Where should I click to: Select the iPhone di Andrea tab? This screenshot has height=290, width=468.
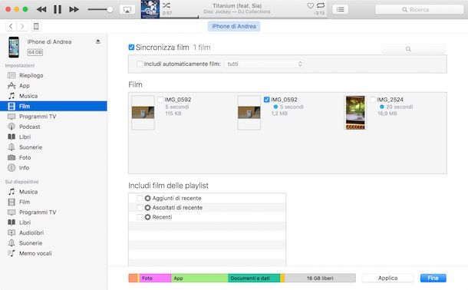[234, 26]
